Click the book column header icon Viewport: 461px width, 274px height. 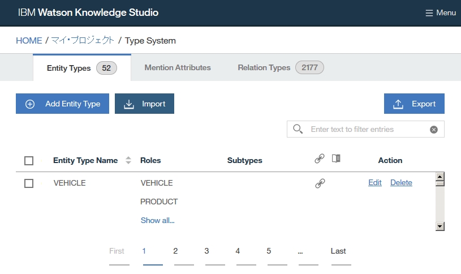[x=336, y=159]
